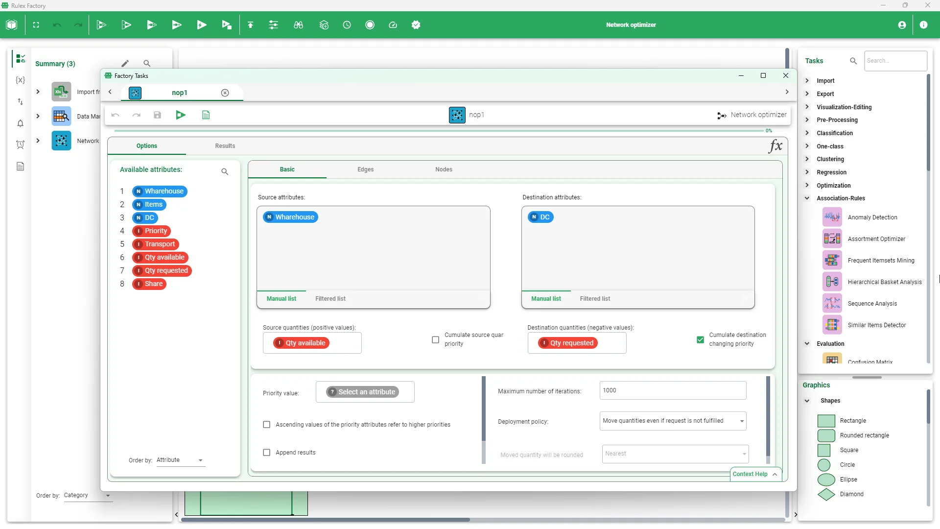Viewport: 940px width, 529px height.
Task: Click the fx formula icon
Action: coord(775,146)
